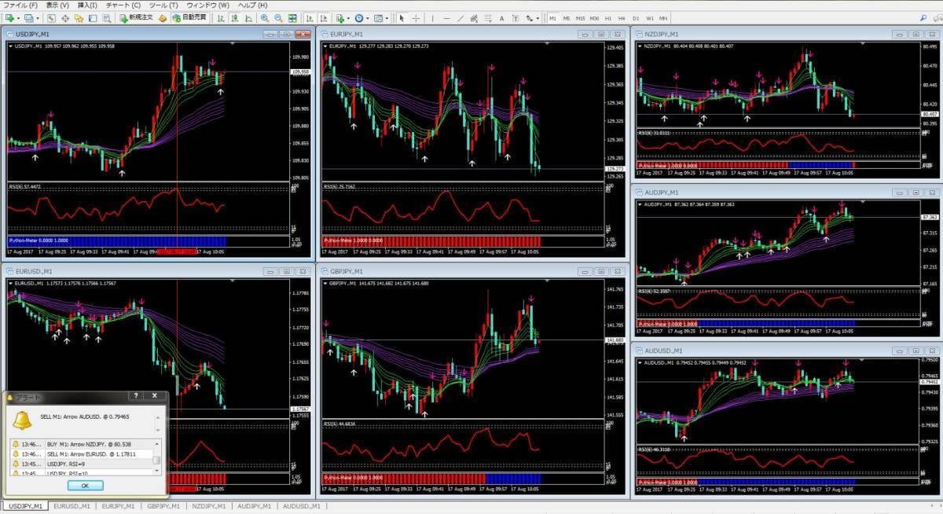Draw a trendline

click(x=461, y=18)
